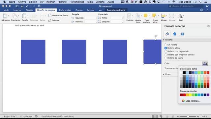Switch to the Insertar ribbon tab

tap(17, 10)
